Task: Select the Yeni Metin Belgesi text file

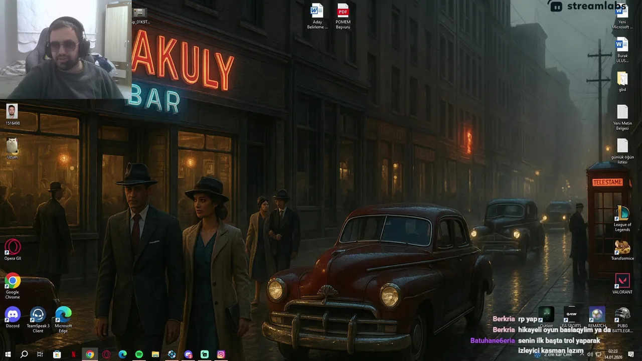Action: pyautogui.click(x=622, y=118)
